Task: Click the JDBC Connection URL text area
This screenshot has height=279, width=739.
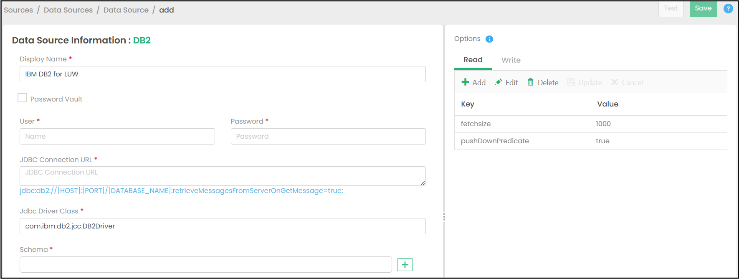Action: [223, 176]
